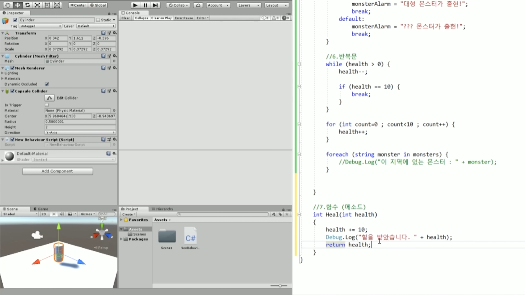Image resolution: width=525 pixels, height=295 pixels.
Task: Toggle Console error message filter
Action: click(285, 18)
